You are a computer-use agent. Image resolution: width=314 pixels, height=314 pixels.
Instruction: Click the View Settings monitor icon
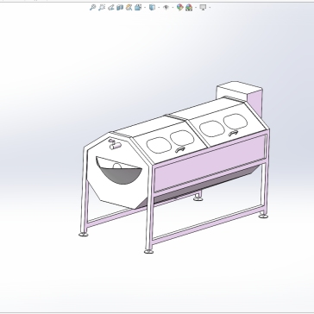point(203,8)
